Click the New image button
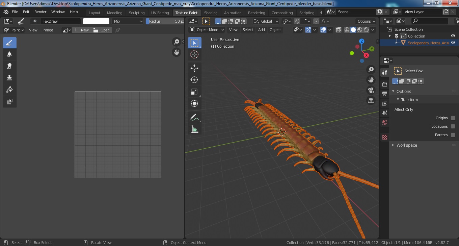The height and width of the screenshot is (246, 459). coord(81,30)
